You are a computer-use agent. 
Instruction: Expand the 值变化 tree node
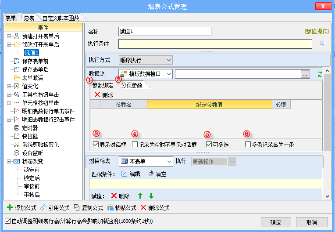(9, 86)
